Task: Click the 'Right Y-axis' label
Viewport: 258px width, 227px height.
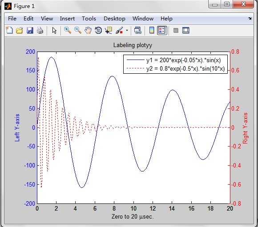Action: pyautogui.click(x=245, y=128)
